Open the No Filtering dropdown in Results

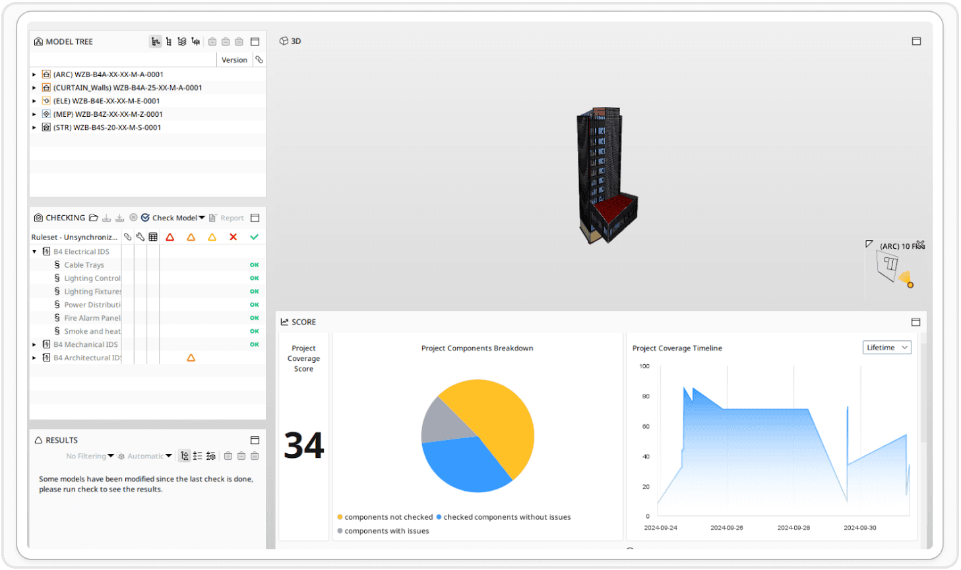point(90,456)
